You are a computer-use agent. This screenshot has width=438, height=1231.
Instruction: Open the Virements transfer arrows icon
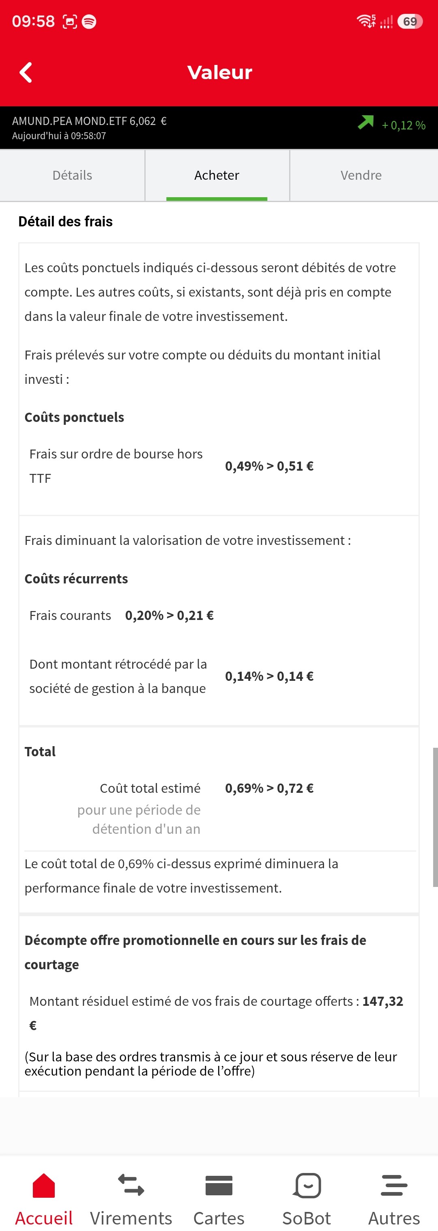(x=131, y=1185)
